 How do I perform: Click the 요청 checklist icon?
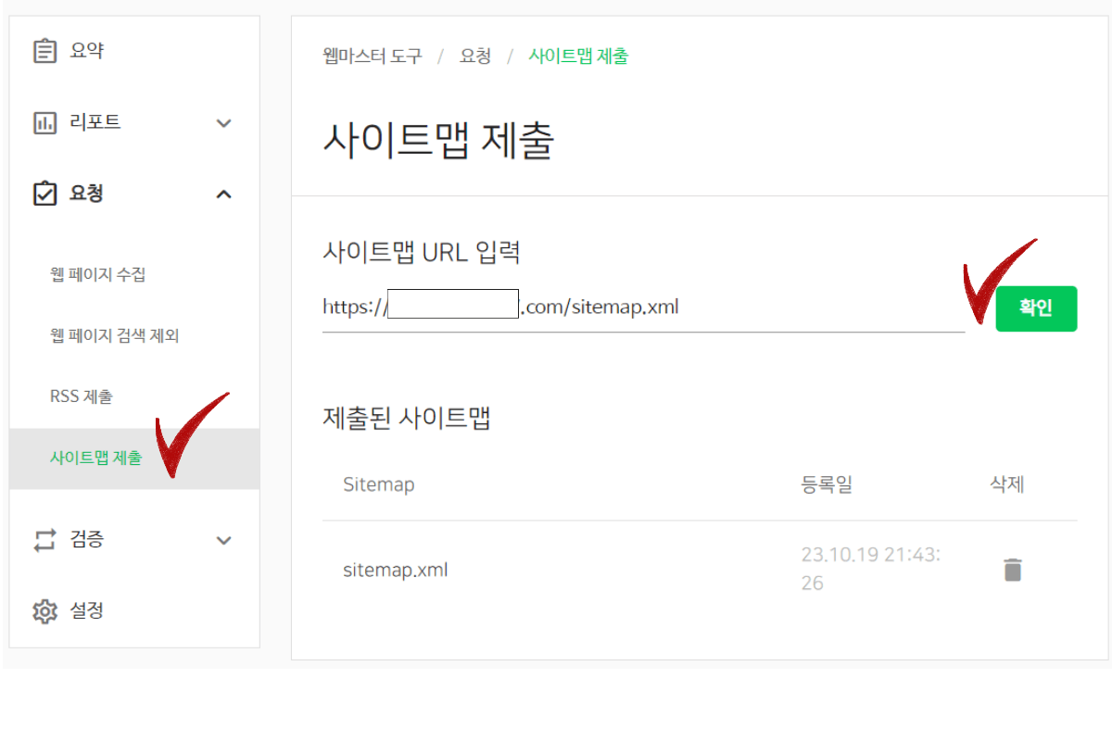(46, 194)
